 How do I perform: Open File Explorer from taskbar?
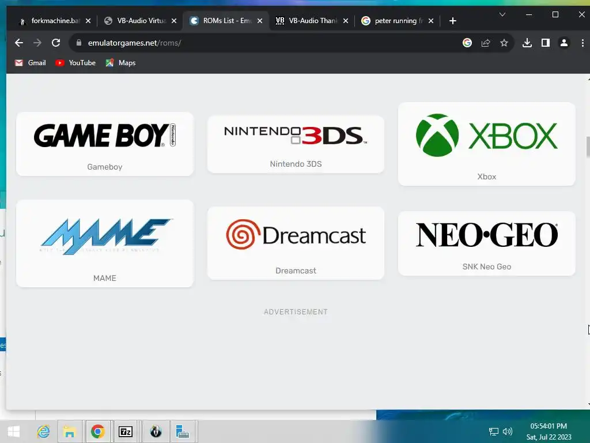click(69, 431)
